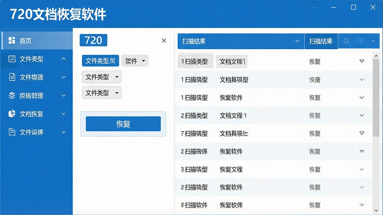Click the 扫描结果 button in header
The image size is (383, 215).
(x=321, y=41)
